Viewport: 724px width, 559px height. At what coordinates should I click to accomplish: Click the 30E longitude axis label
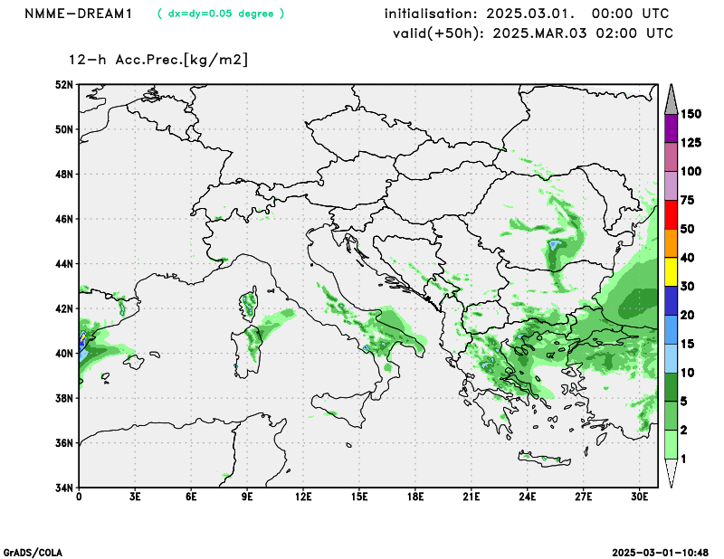click(x=640, y=497)
